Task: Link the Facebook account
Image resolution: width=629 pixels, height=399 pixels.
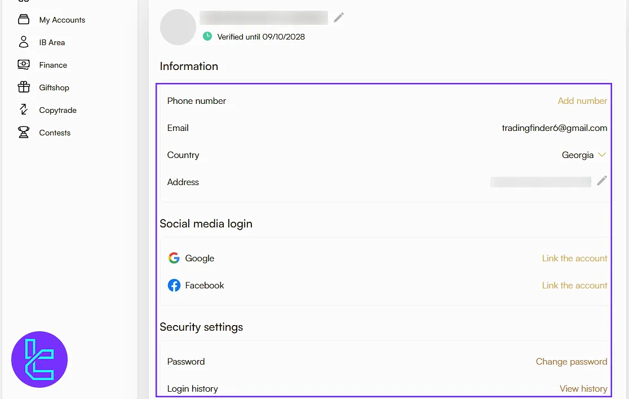Action: (x=574, y=286)
